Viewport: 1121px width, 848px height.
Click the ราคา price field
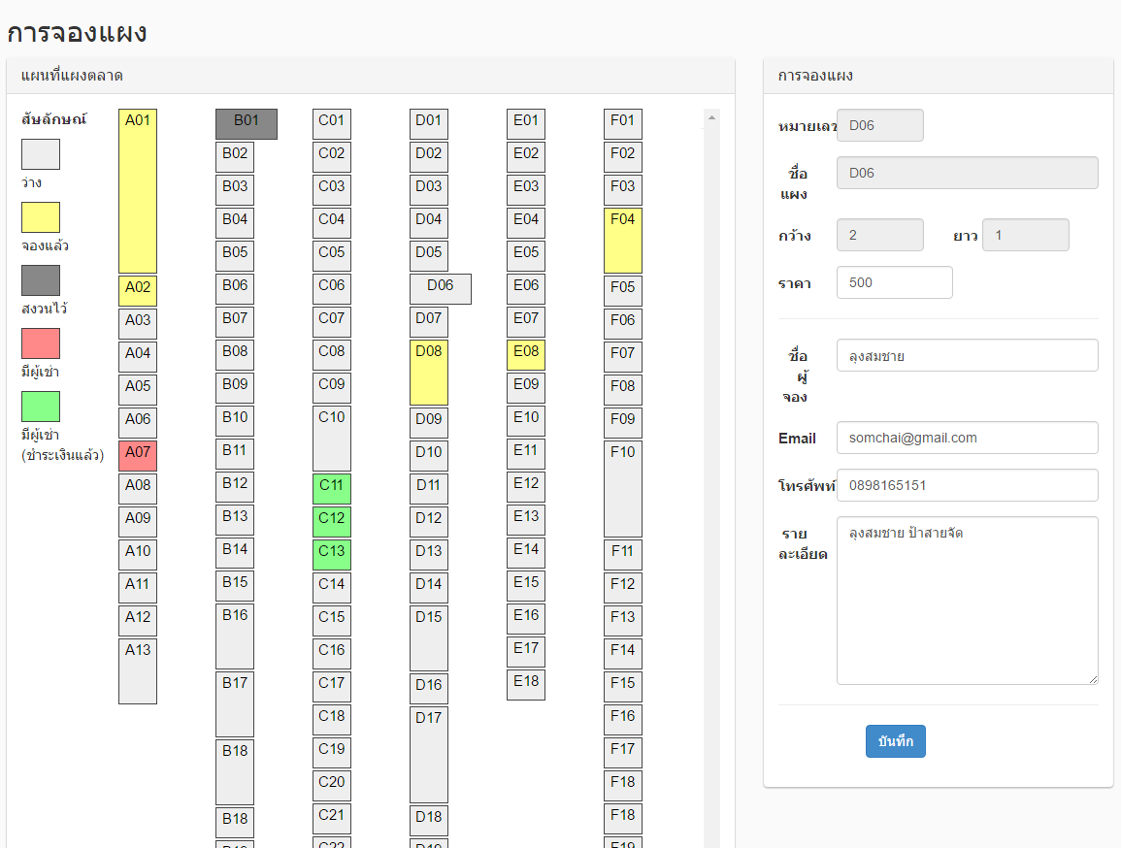tap(894, 282)
